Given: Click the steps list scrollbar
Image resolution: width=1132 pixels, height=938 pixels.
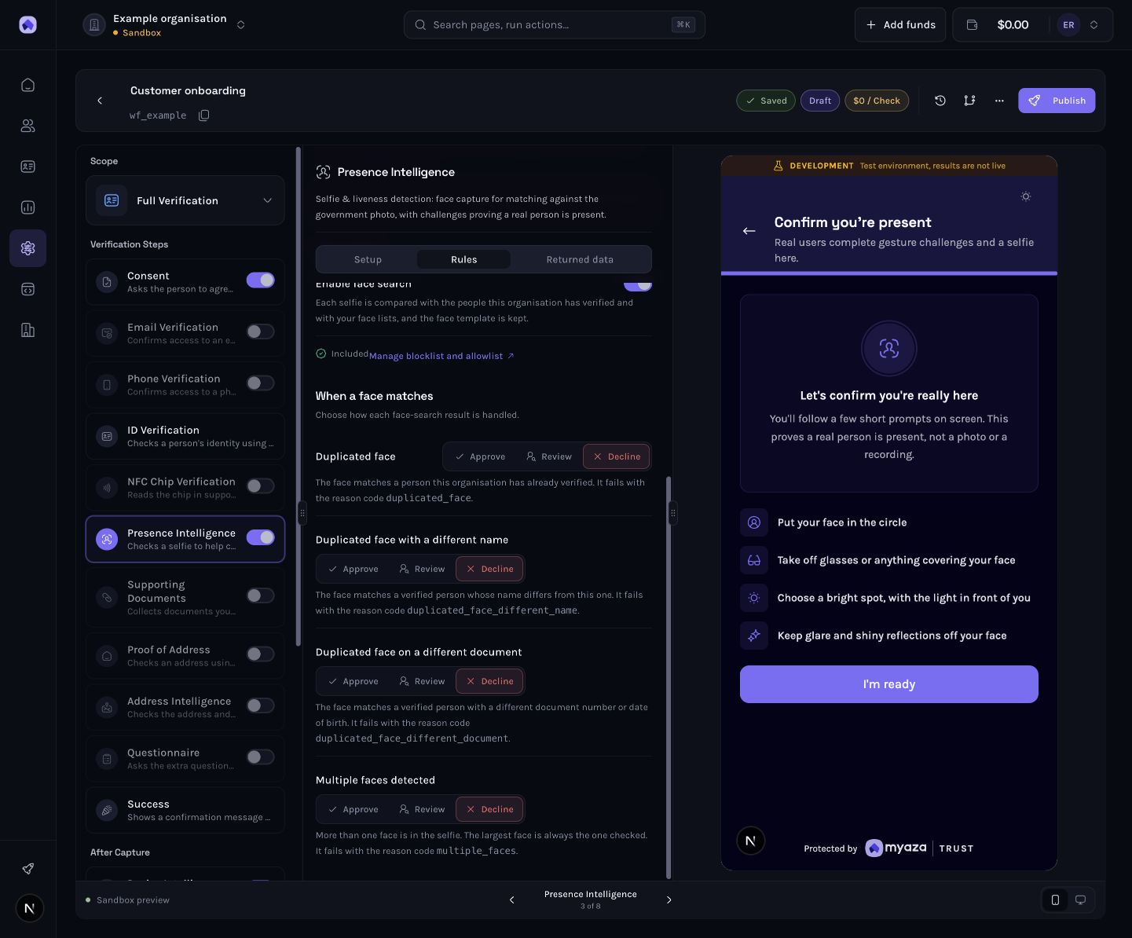Looking at the screenshot, I should click(298, 397).
